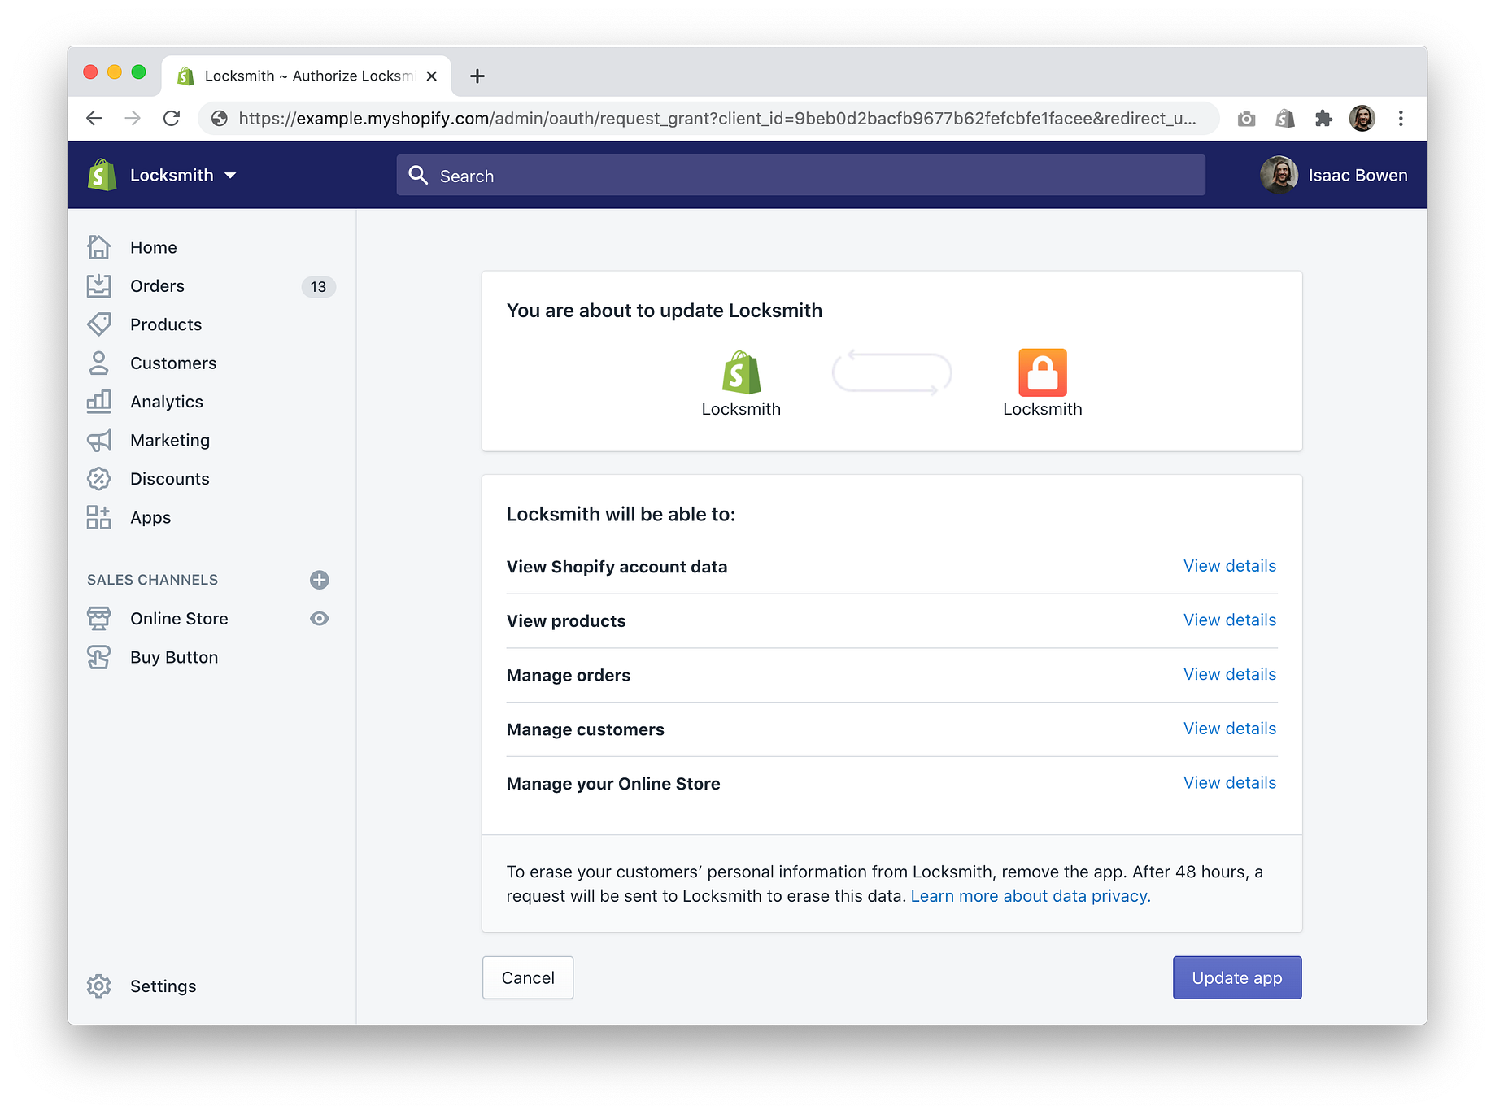The height and width of the screenshot is (1114, 1495).
Task: Click the Shopify bag logo in top bar
Action: click(102, 175)
